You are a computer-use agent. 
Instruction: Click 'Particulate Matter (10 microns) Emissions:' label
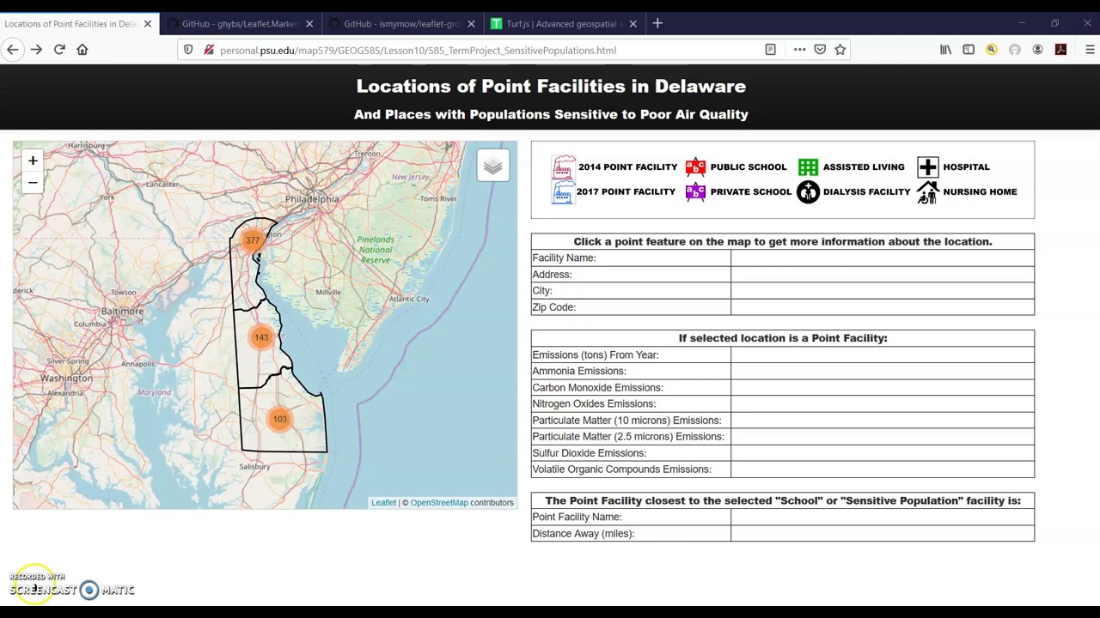(626, 420)
